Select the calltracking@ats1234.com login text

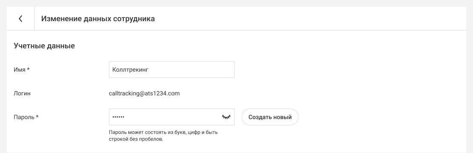(x=144, y=94)
